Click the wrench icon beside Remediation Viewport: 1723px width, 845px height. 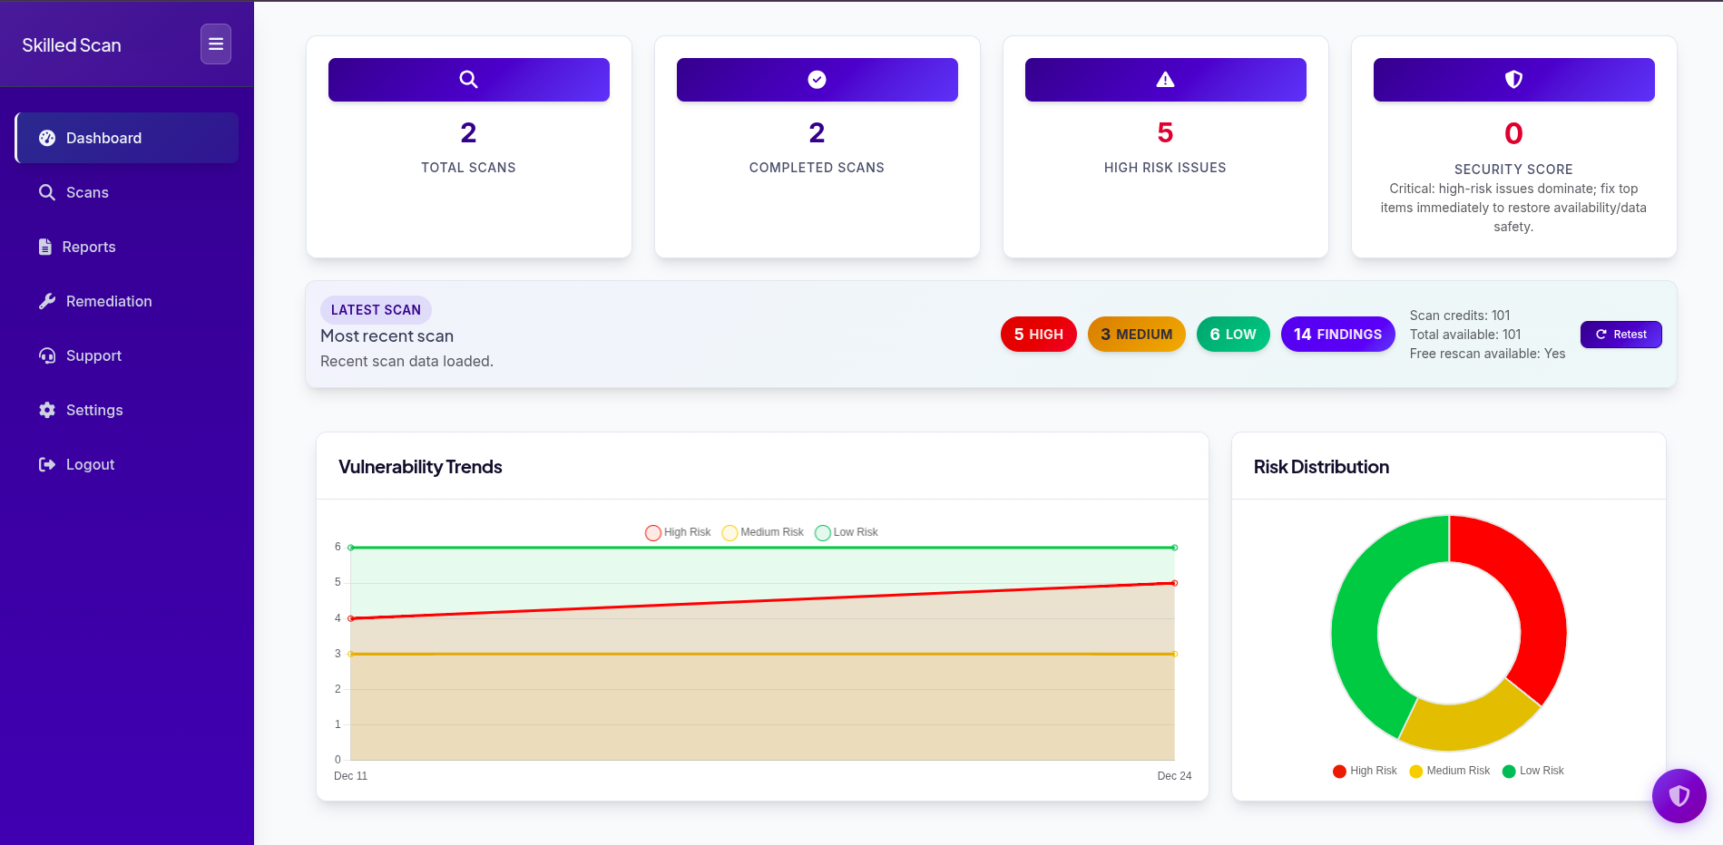pos(47,301)
